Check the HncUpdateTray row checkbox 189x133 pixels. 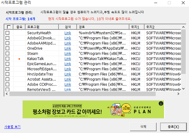(x=8, y=74)
